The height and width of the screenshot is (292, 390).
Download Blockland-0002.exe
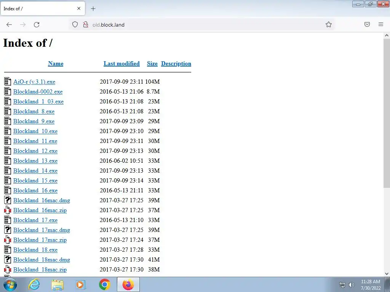(38, 92)
